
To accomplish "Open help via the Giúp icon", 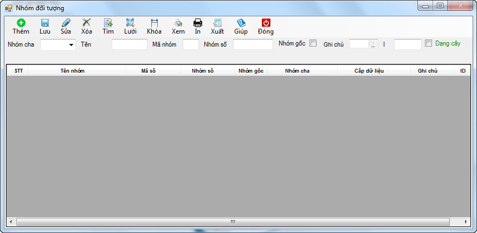I will [241, 23].
